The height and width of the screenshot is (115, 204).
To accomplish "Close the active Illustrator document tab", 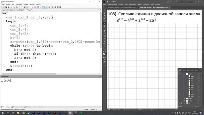I will [x=170, y=7].
